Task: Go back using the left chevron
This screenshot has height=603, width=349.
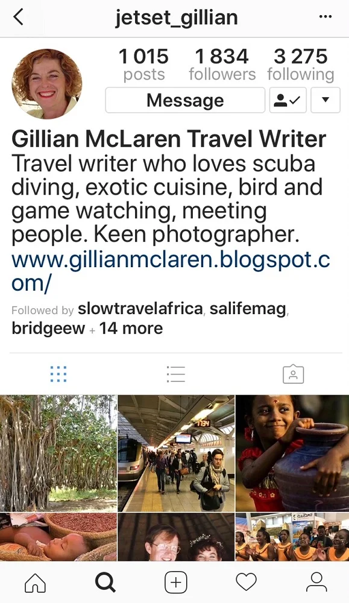Action: coord(19,17)
